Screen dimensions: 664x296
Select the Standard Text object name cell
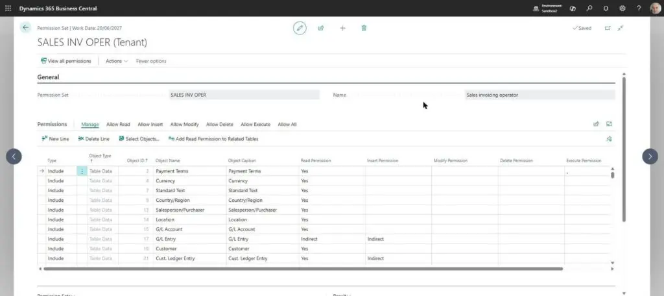click(x=190, y=190)
